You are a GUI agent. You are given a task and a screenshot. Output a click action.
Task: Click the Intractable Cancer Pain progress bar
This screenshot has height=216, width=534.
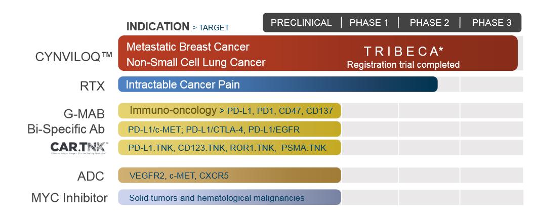point(277,84)
